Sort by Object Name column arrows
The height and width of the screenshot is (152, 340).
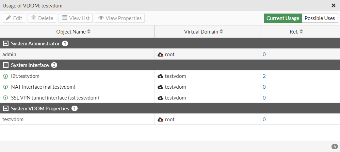89,32
